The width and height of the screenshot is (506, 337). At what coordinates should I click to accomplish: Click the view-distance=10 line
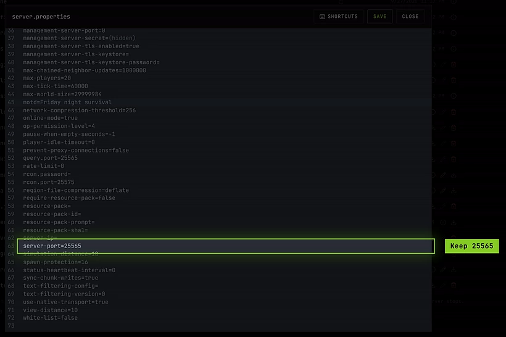click(51, 310)
